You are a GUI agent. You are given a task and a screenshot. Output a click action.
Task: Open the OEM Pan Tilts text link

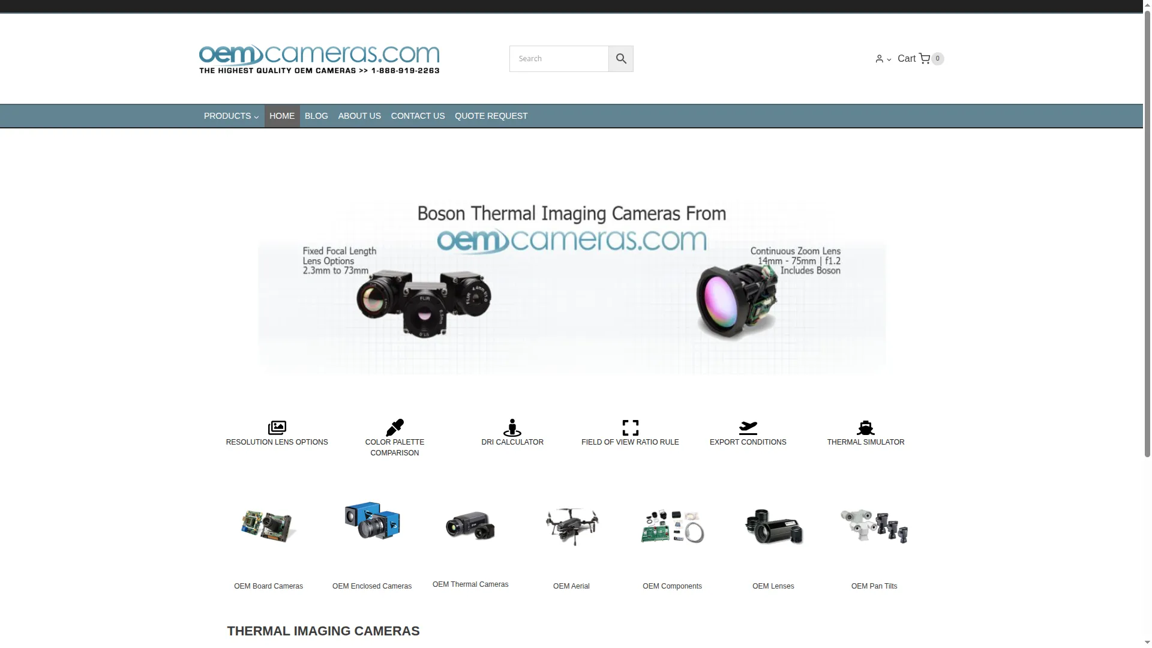(874, 586)
